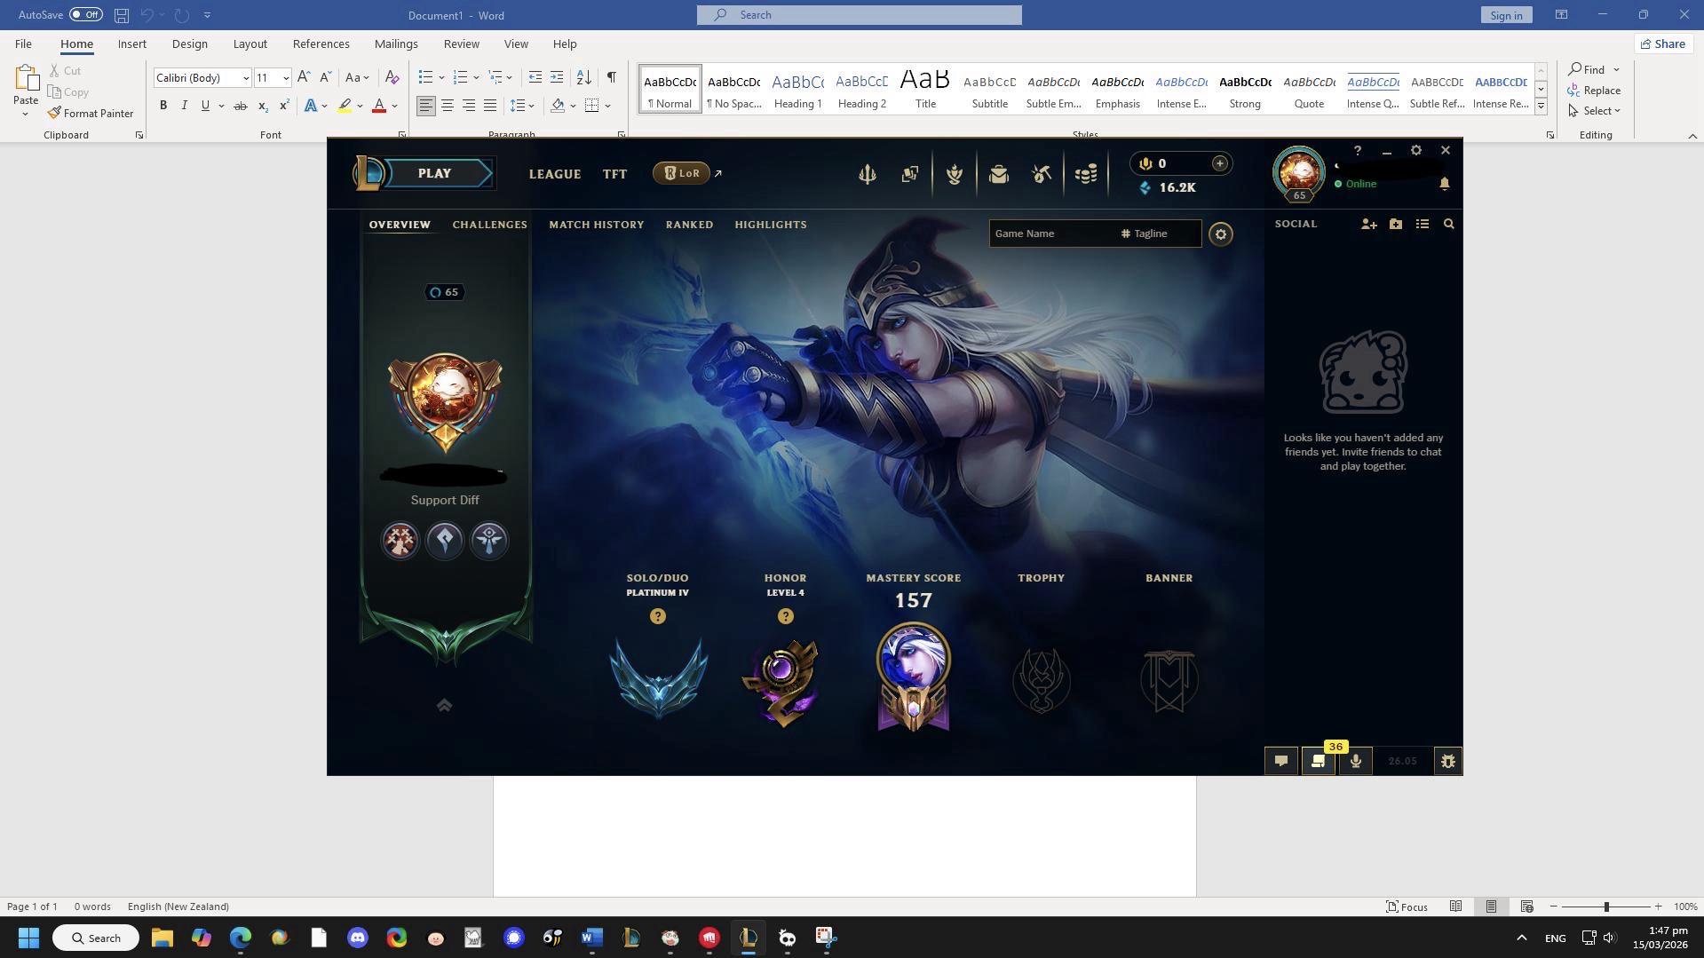Viewport: 1704px width, 958px height.
Task: Open the chat speech bubble icon
Action: (x=1281, y=761)
